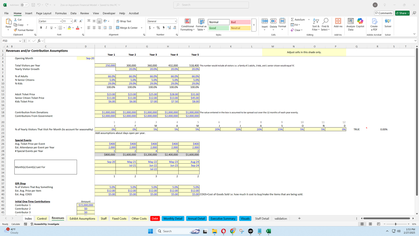Click the Search box in title bar
The width and height of the screenshot is (419, 236).
[211, 5]
